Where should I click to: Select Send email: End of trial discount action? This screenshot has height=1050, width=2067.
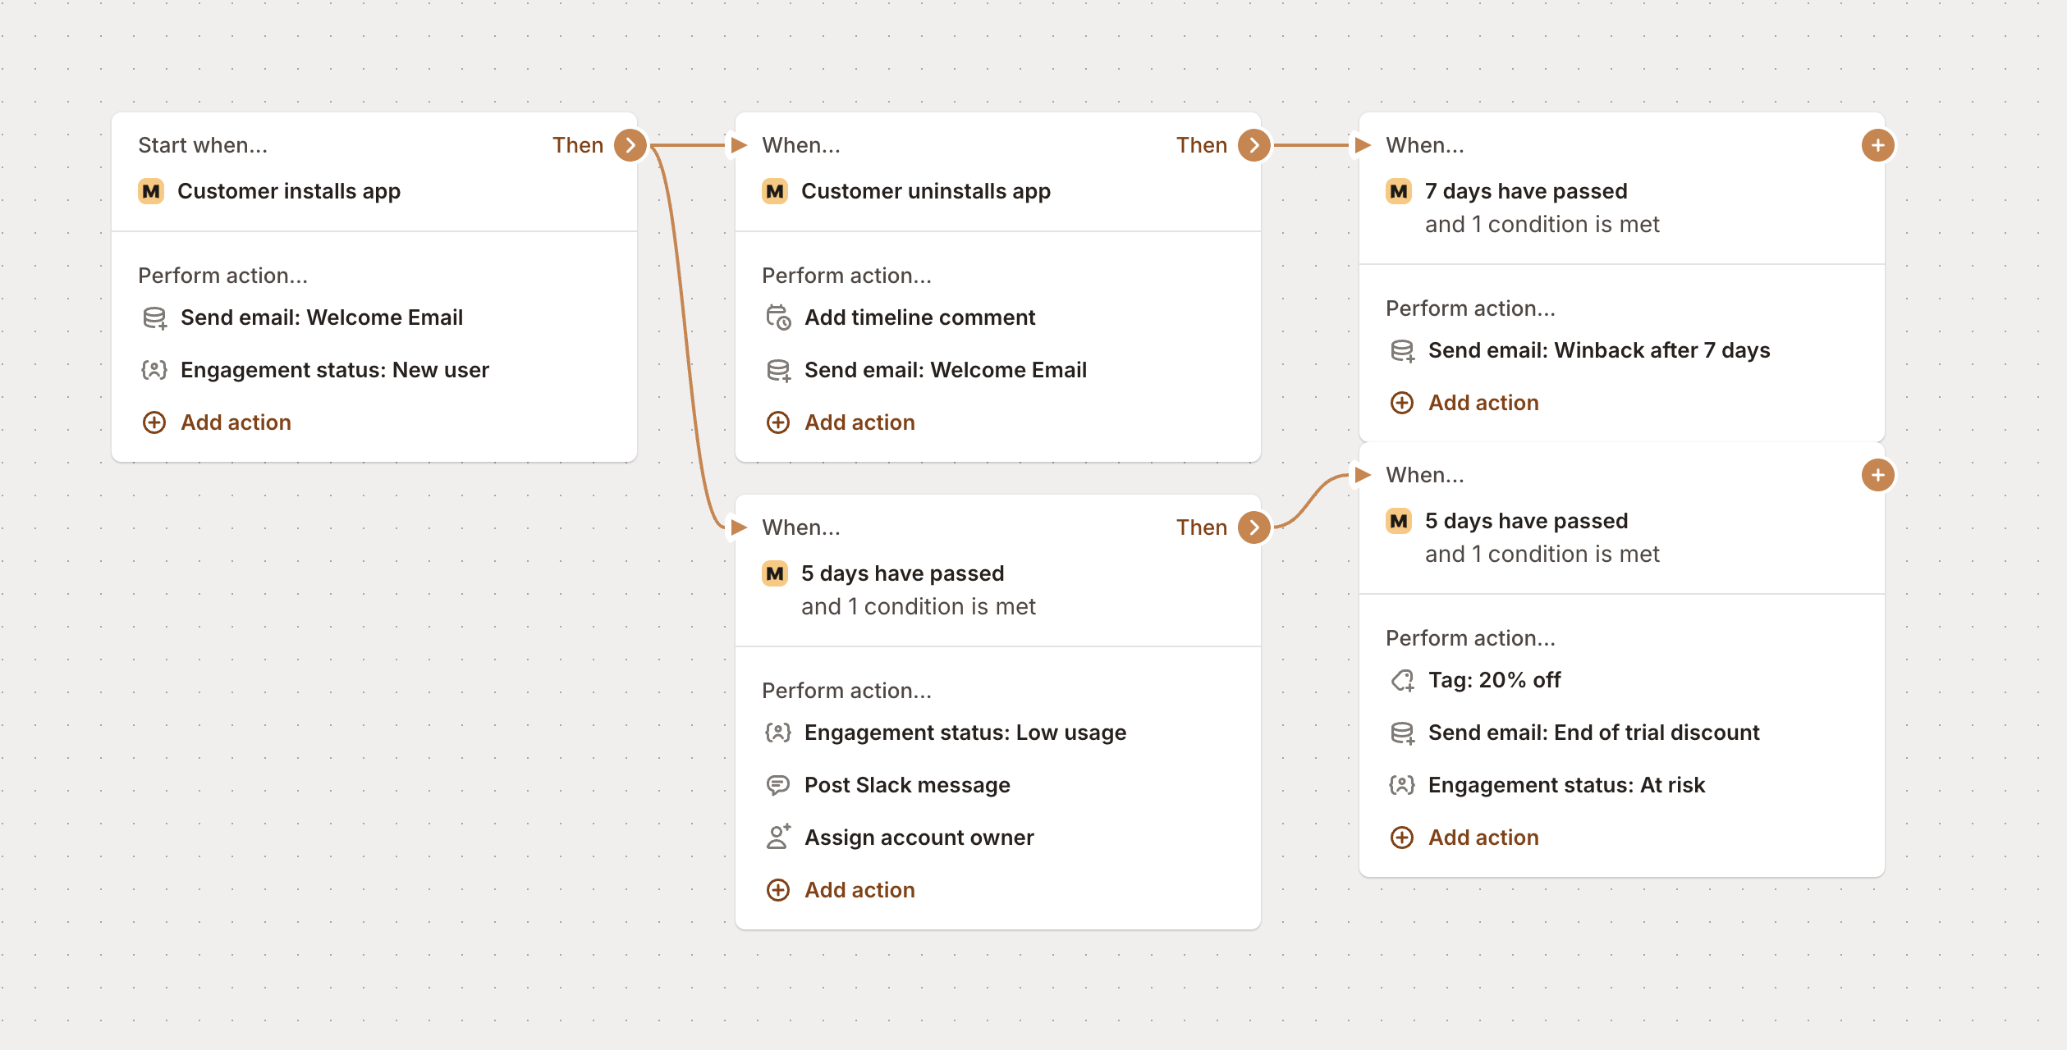(x=1593, y=733)
